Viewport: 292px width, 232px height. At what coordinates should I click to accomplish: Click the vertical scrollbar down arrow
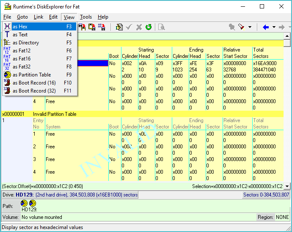[x=287, y=186]
